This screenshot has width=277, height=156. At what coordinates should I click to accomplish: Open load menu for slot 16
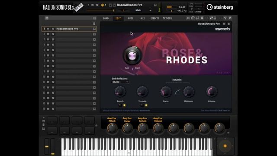[94, 109]
